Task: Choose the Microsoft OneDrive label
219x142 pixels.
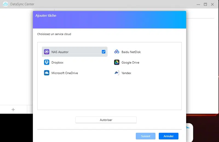Action: tap(65, 73)
